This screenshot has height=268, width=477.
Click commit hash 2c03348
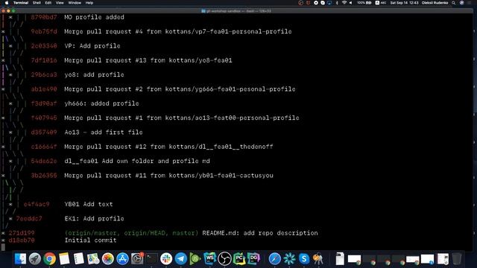44,46
